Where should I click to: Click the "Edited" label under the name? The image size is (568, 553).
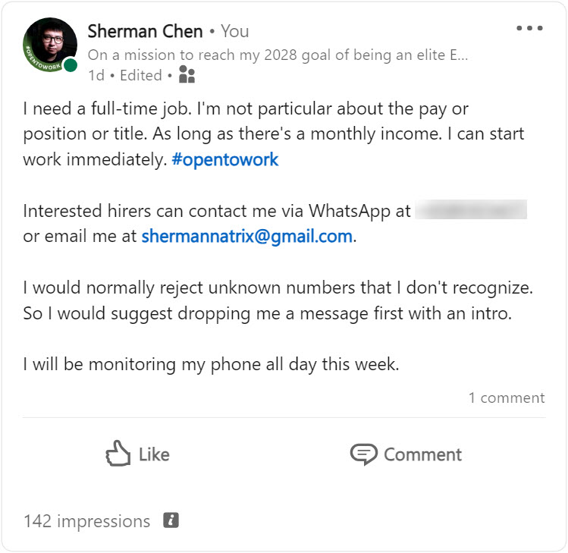point(141,75)
